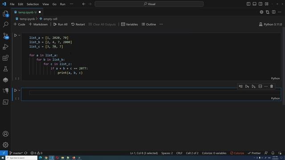The height and width of the screenshot is (160, 285).
Task: Open the Run menu
Action: coord(62,4)
